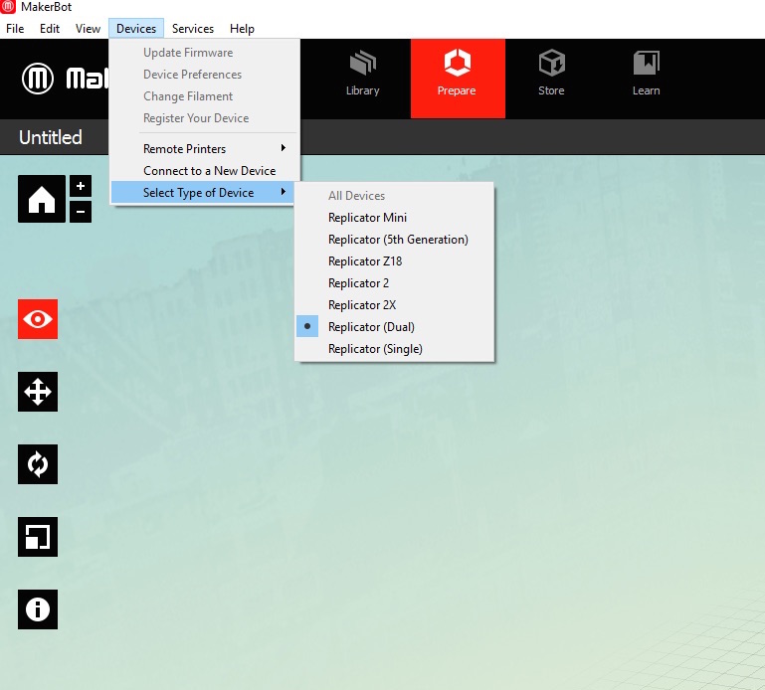Click the MakerBot circular M logo
Image resolution: width=765 pixels, height=690 pixels.
(x=38, y=78)
